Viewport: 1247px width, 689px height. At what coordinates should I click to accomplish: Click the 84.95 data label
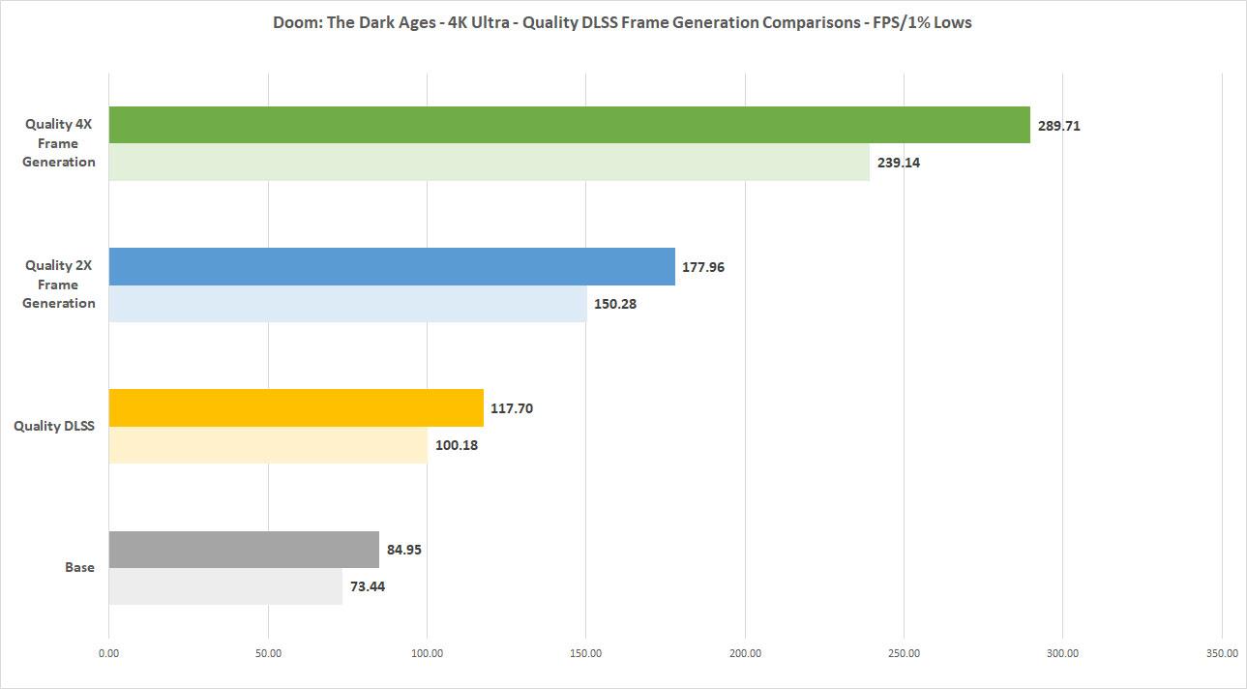(403, 550)
